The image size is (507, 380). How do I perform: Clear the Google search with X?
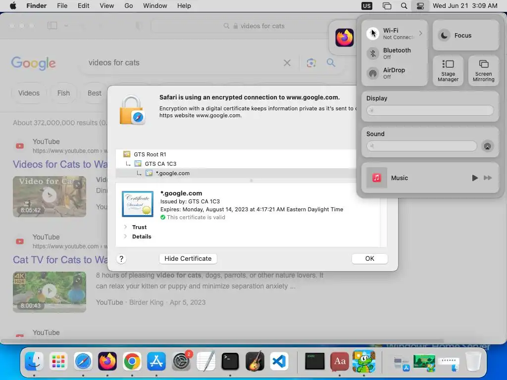point(287,63)
